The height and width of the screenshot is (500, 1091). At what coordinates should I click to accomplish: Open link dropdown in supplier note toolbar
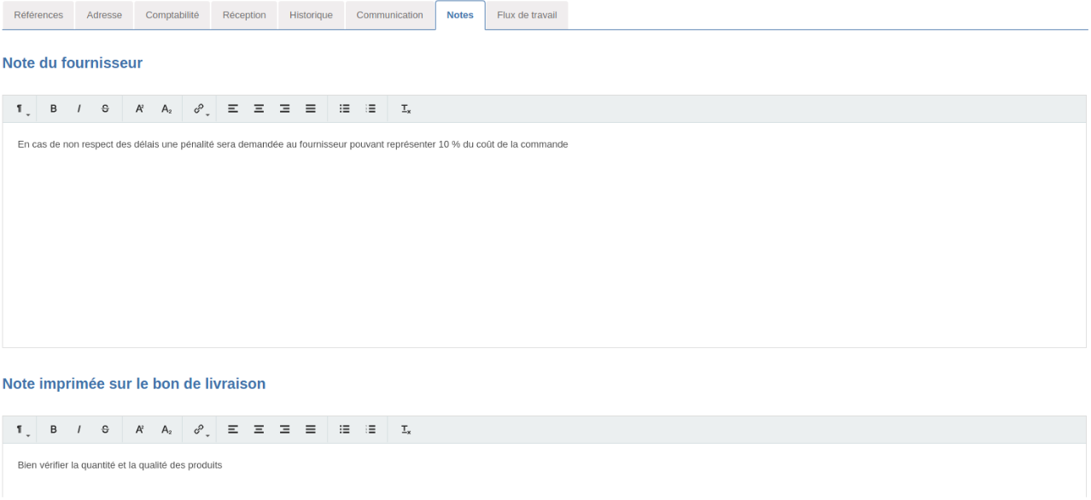(200, 109)
